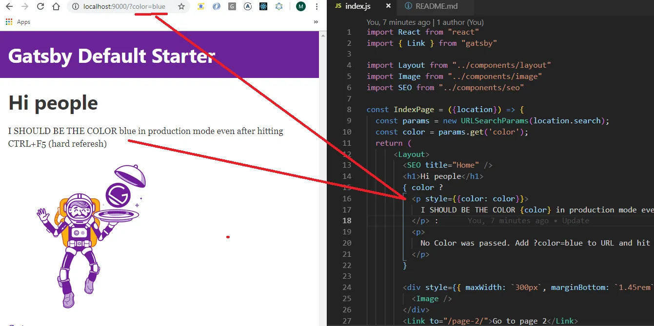Click the '<SEO title="Home" />' code line
Image resolution: width=654 pixels, height=326 pixels.
click(447, 165)
